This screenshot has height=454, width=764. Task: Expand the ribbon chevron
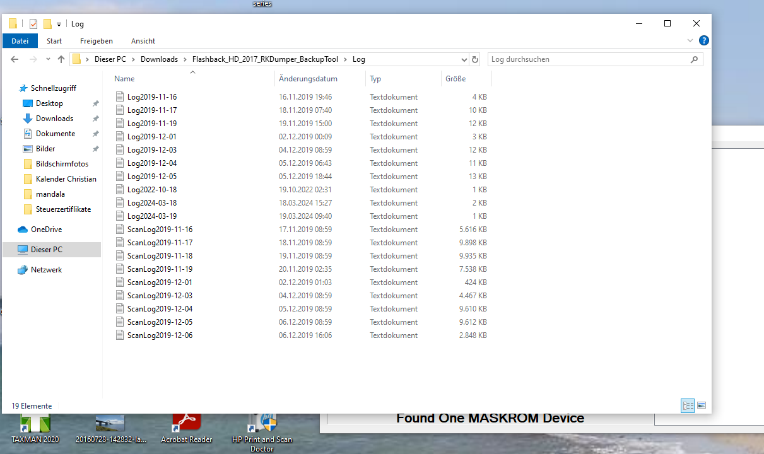pos(690,40)
